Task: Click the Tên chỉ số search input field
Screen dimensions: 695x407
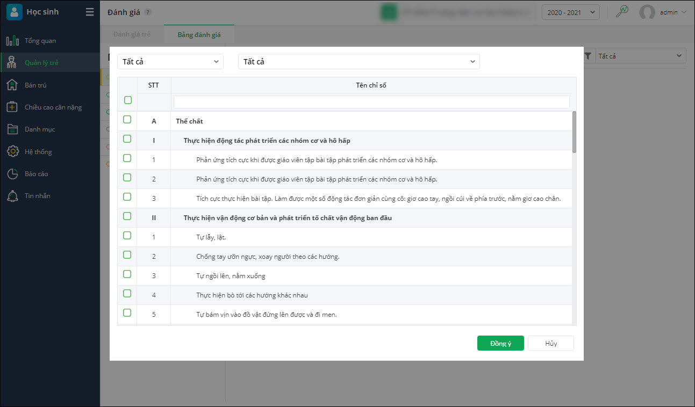Action: coord(371,101)
